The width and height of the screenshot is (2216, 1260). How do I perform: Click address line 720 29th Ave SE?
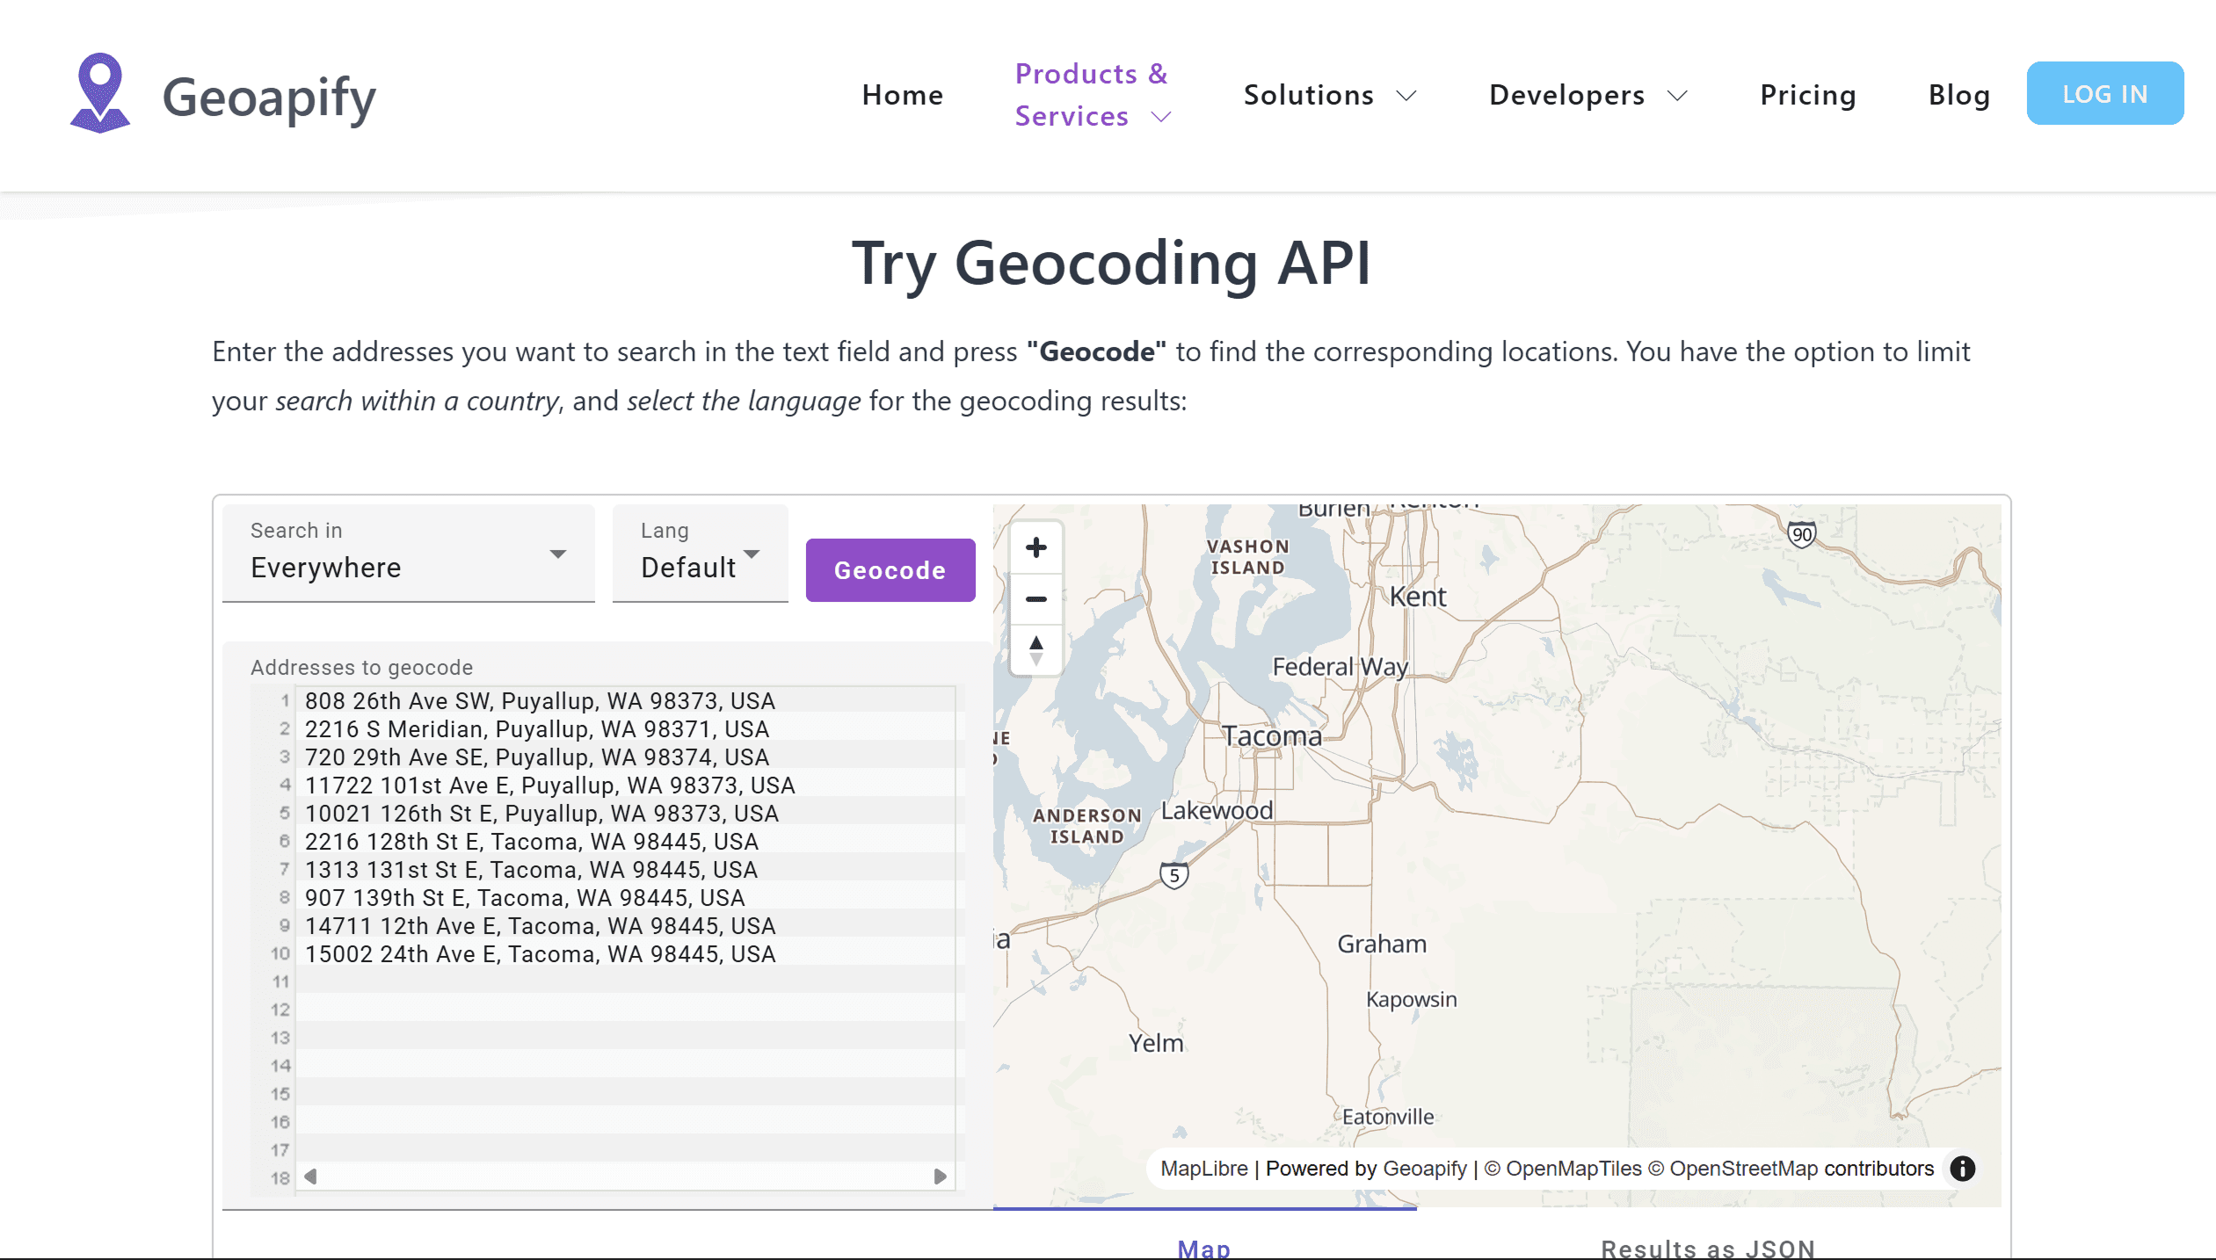(x=537, y=757)
